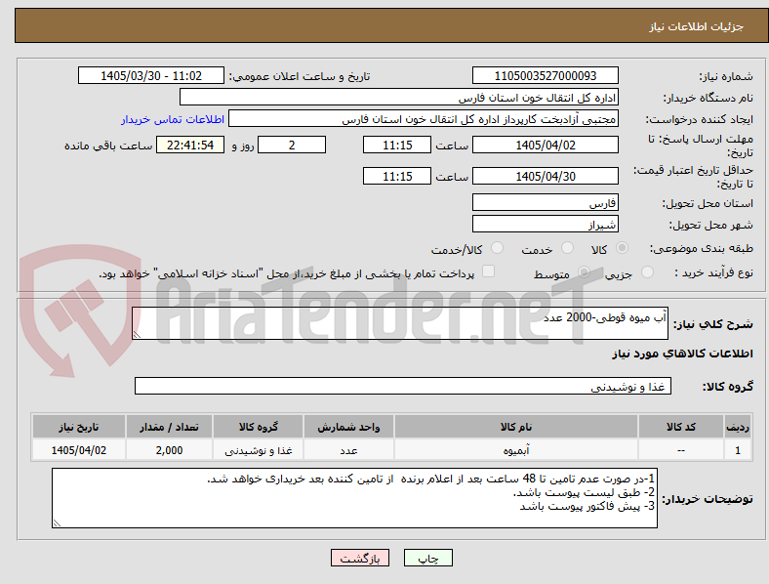Click the شماره نیاز field 1105003527000093
The height and width of the screenshot is (584, 769).
pyautogui.click(x=546, y=75)
